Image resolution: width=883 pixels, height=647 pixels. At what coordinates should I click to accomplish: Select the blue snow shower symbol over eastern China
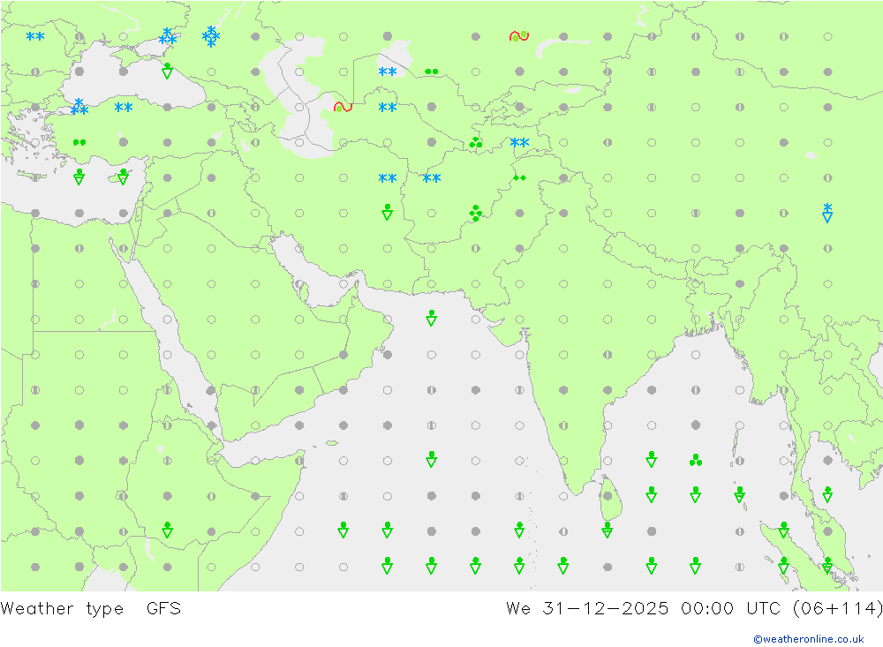click(x=827, y=213)
